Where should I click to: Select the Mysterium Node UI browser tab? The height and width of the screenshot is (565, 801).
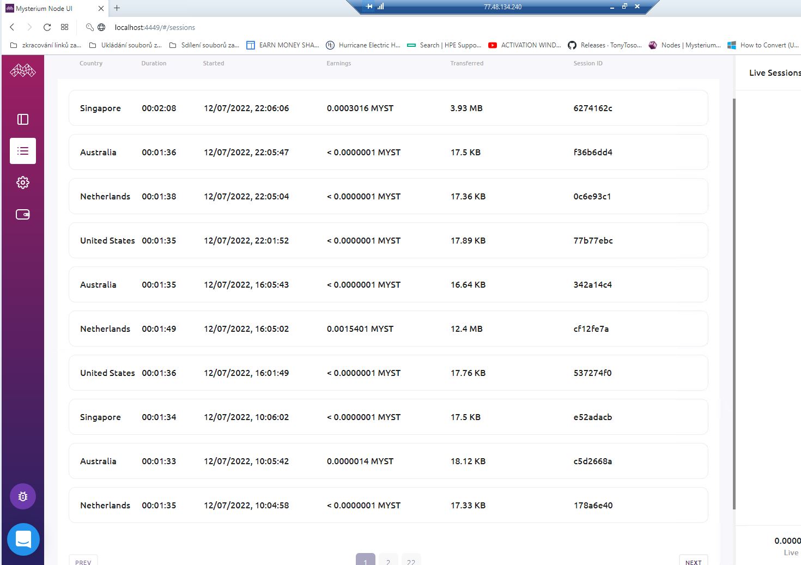pyautogui.click(x=54, y=9)
